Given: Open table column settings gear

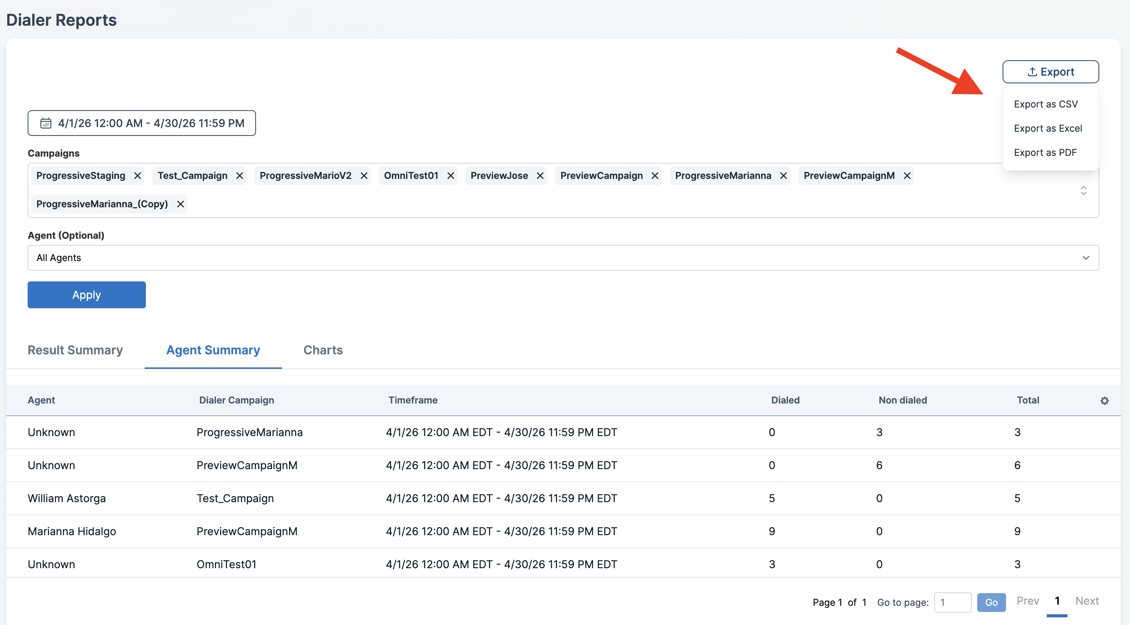Looking at the screenshot, I should click(1104, 401).
